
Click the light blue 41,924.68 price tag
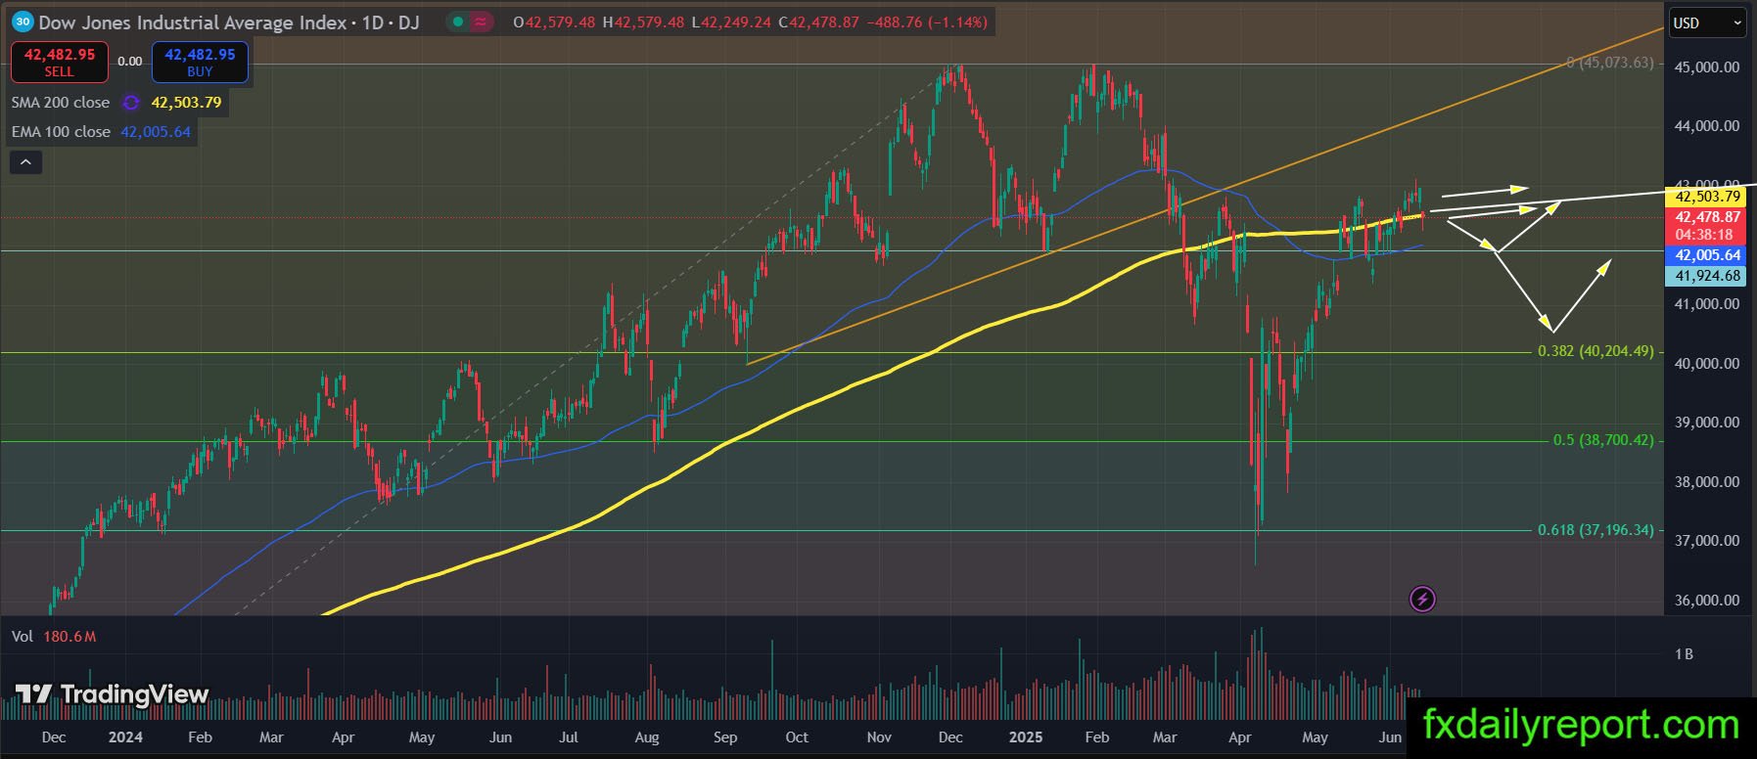1707,276
